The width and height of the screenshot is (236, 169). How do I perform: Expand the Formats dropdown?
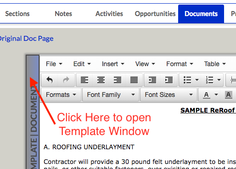tap(61, 95)
